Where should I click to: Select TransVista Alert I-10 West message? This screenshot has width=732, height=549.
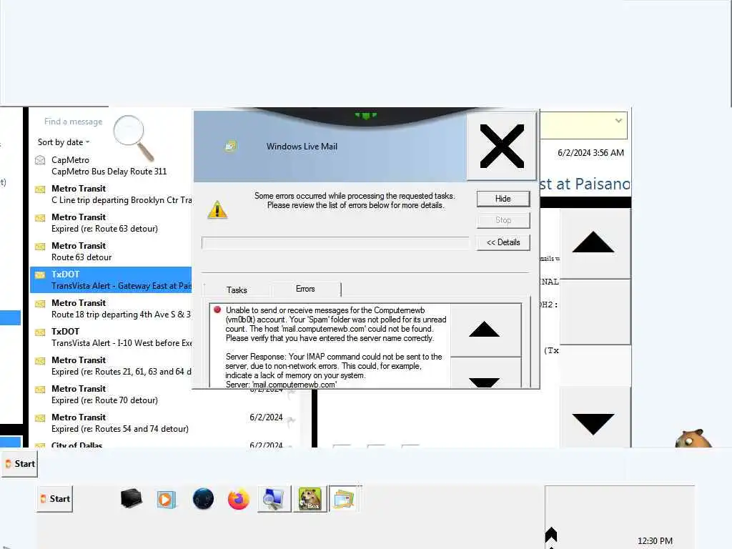click(x=111, y=337)
